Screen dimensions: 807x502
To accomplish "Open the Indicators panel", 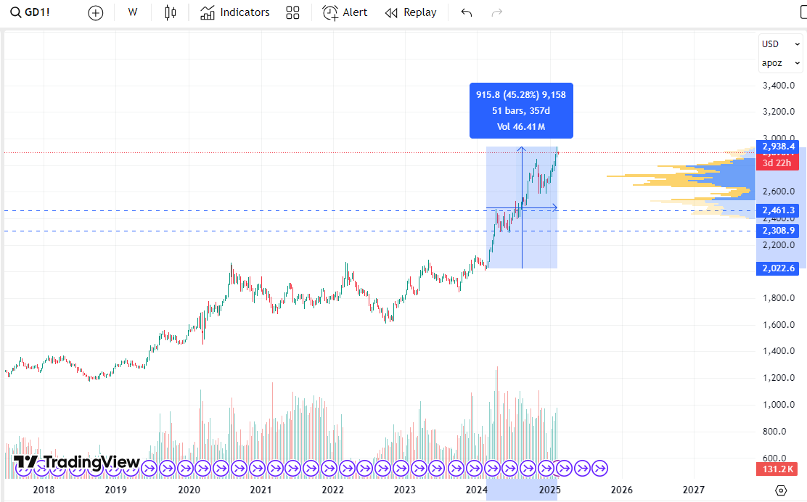I will (x=234, y=12).
